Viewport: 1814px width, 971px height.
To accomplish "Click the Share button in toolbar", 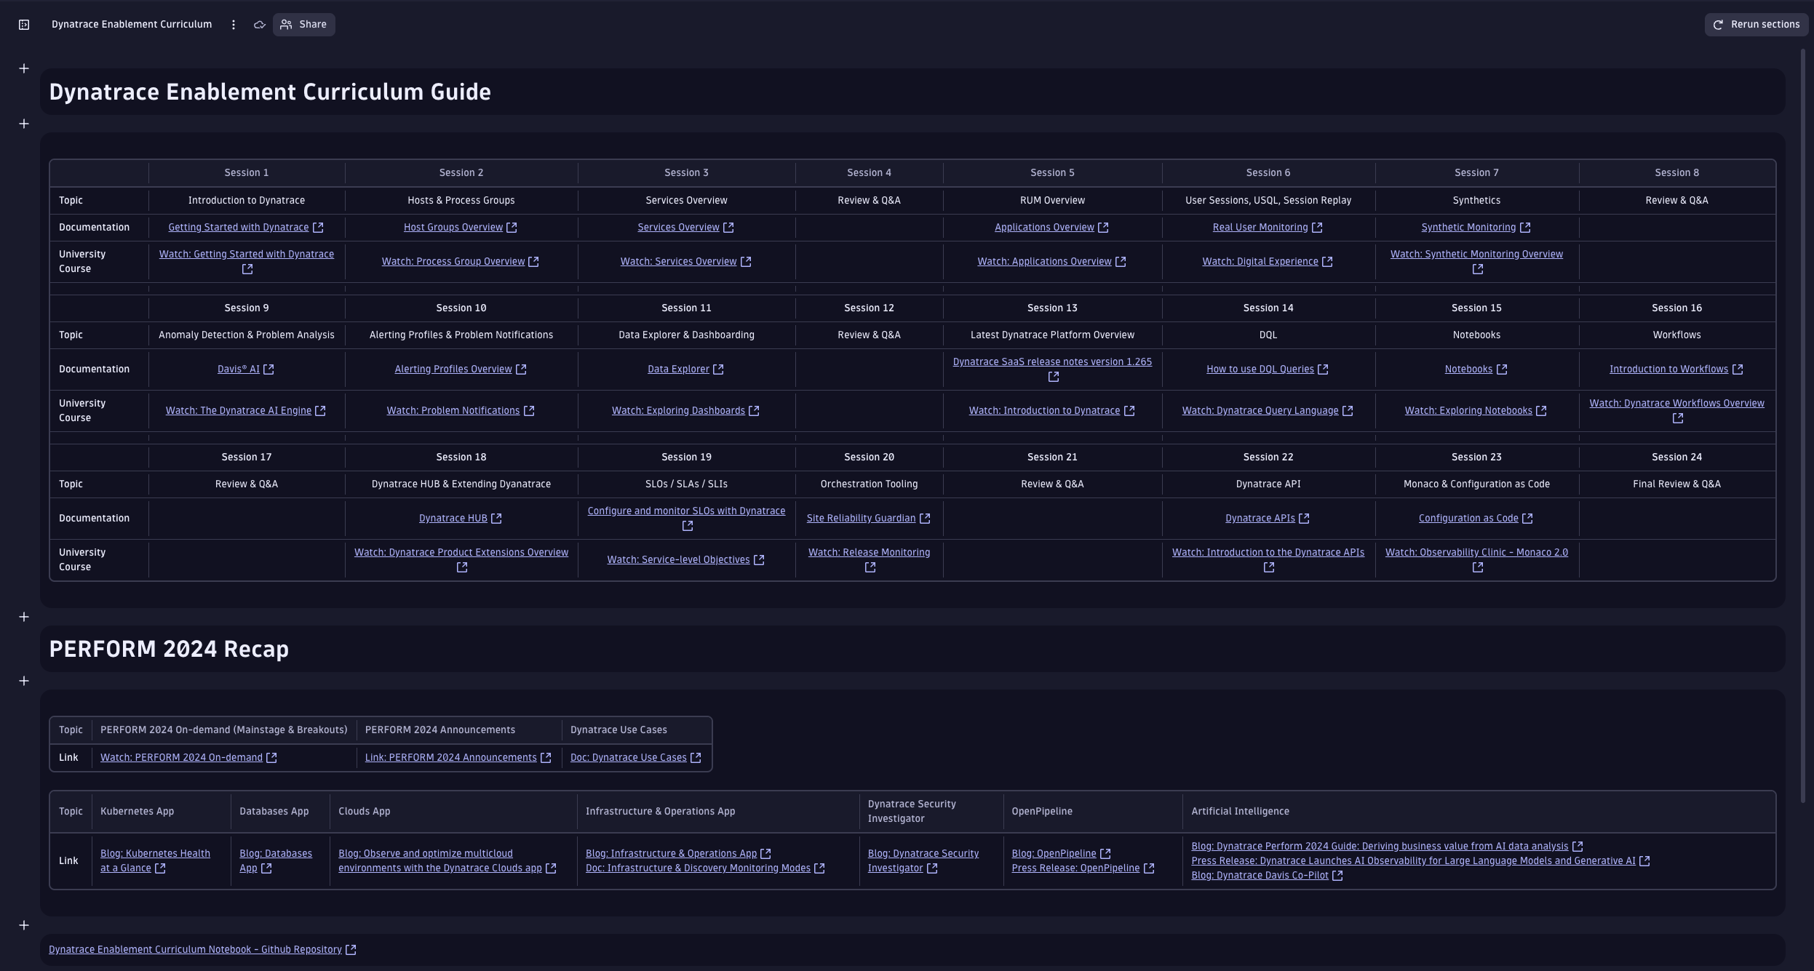I will point(303,24).
